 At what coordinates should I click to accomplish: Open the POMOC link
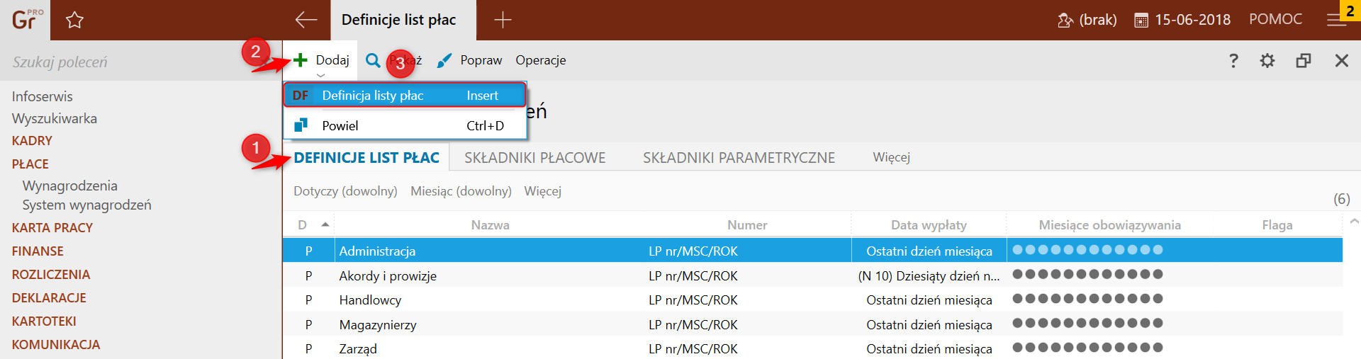(1275, 20)
